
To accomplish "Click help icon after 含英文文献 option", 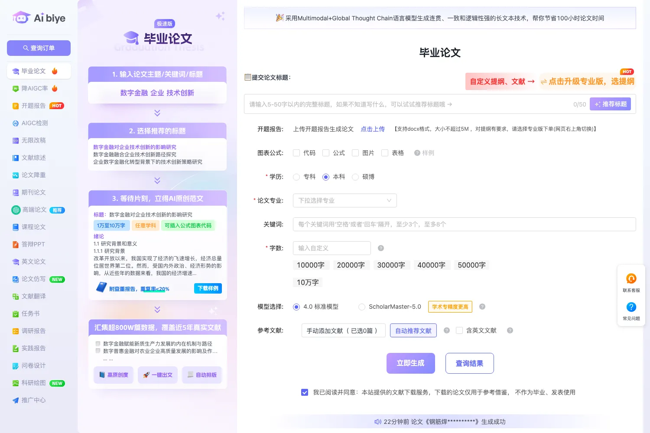I will [x=510, y=330].
